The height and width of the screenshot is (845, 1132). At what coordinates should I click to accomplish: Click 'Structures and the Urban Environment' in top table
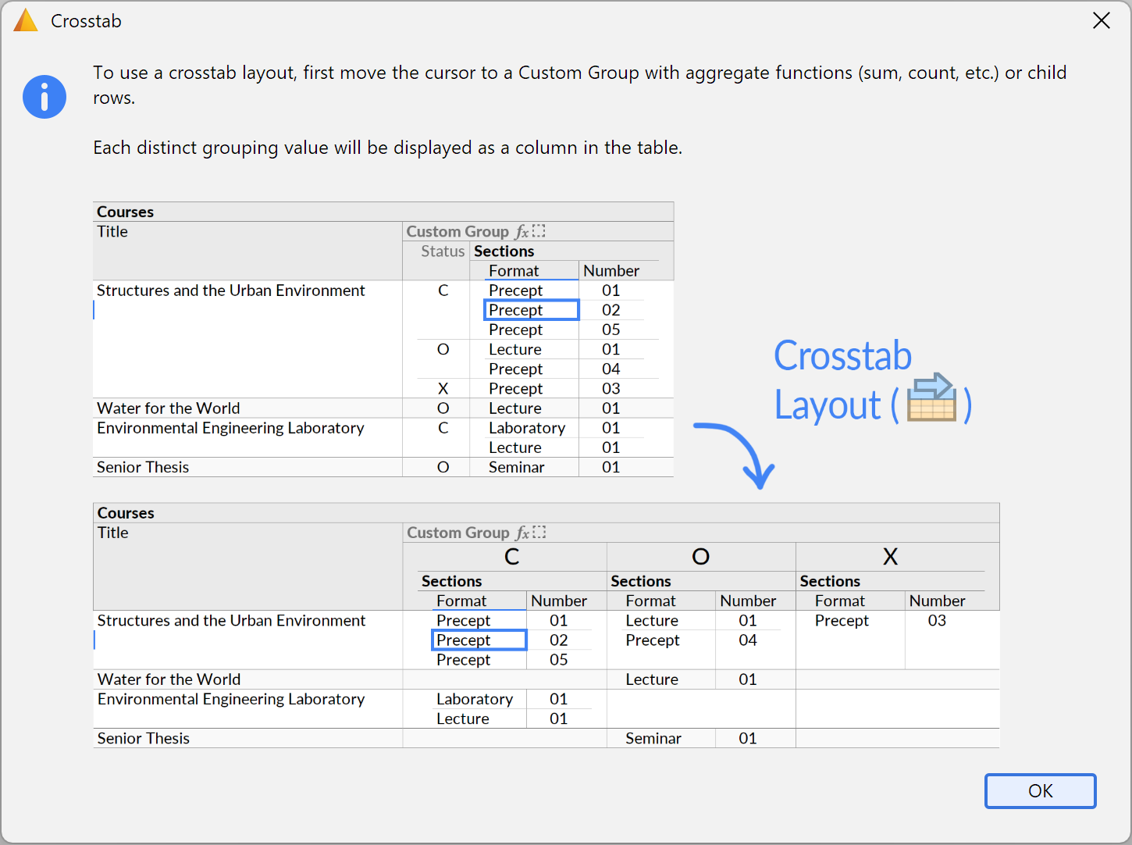point(231,291)
